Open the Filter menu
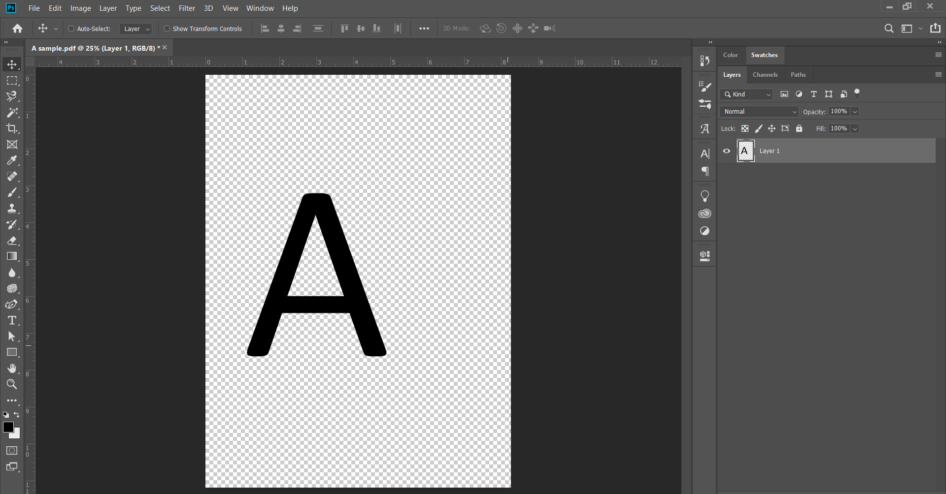The image size is (946, 494). pos(187,8)
